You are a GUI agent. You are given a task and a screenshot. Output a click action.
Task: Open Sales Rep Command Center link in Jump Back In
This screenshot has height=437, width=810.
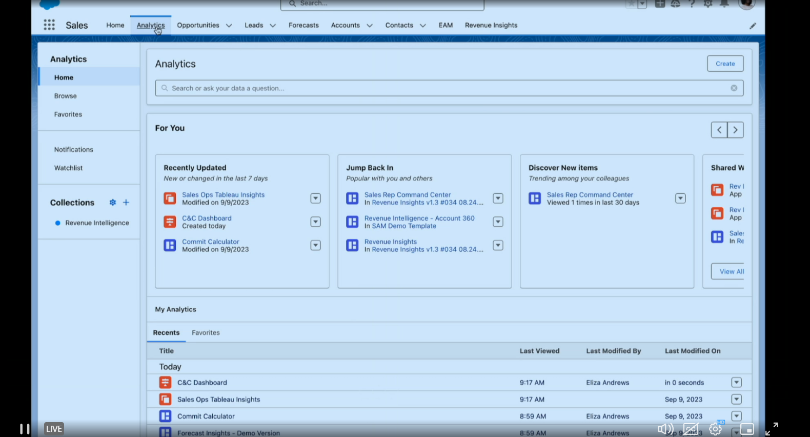(x=408, y=195)
